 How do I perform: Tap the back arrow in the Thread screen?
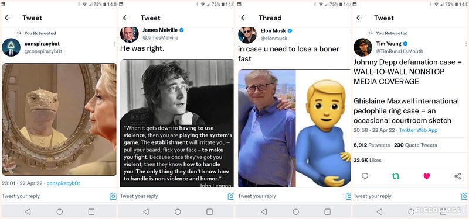click(244, 18)
